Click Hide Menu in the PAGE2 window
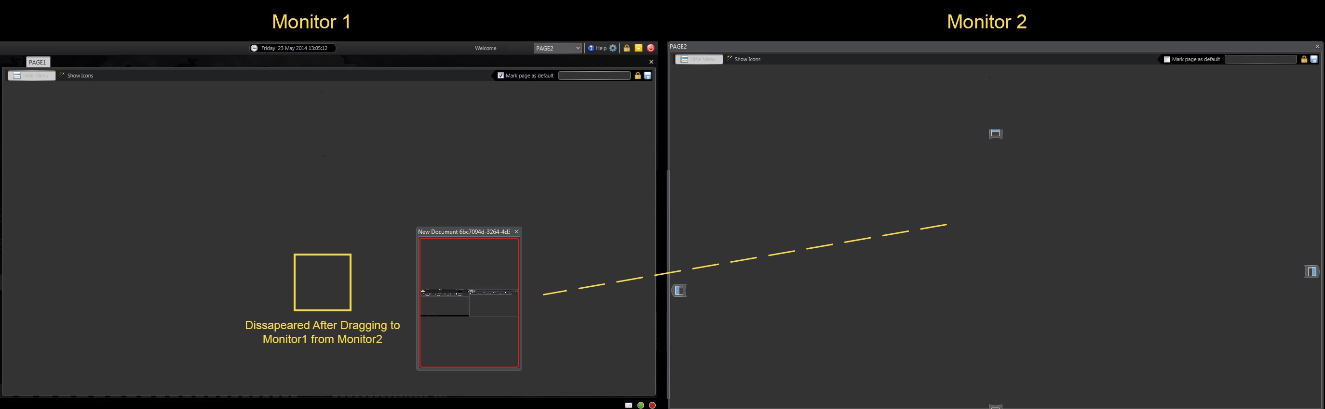The width and height of the screenshot is (1325, 409). (699, 59)
